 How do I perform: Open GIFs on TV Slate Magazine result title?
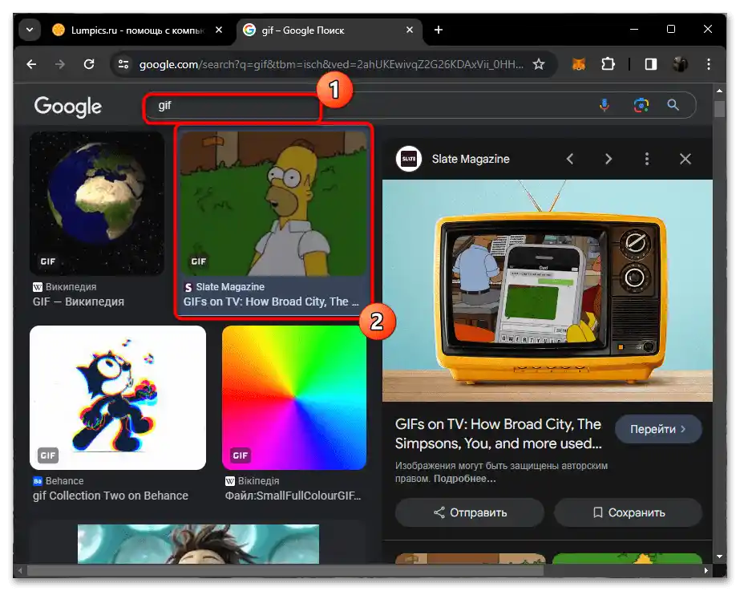coord(271,302)
